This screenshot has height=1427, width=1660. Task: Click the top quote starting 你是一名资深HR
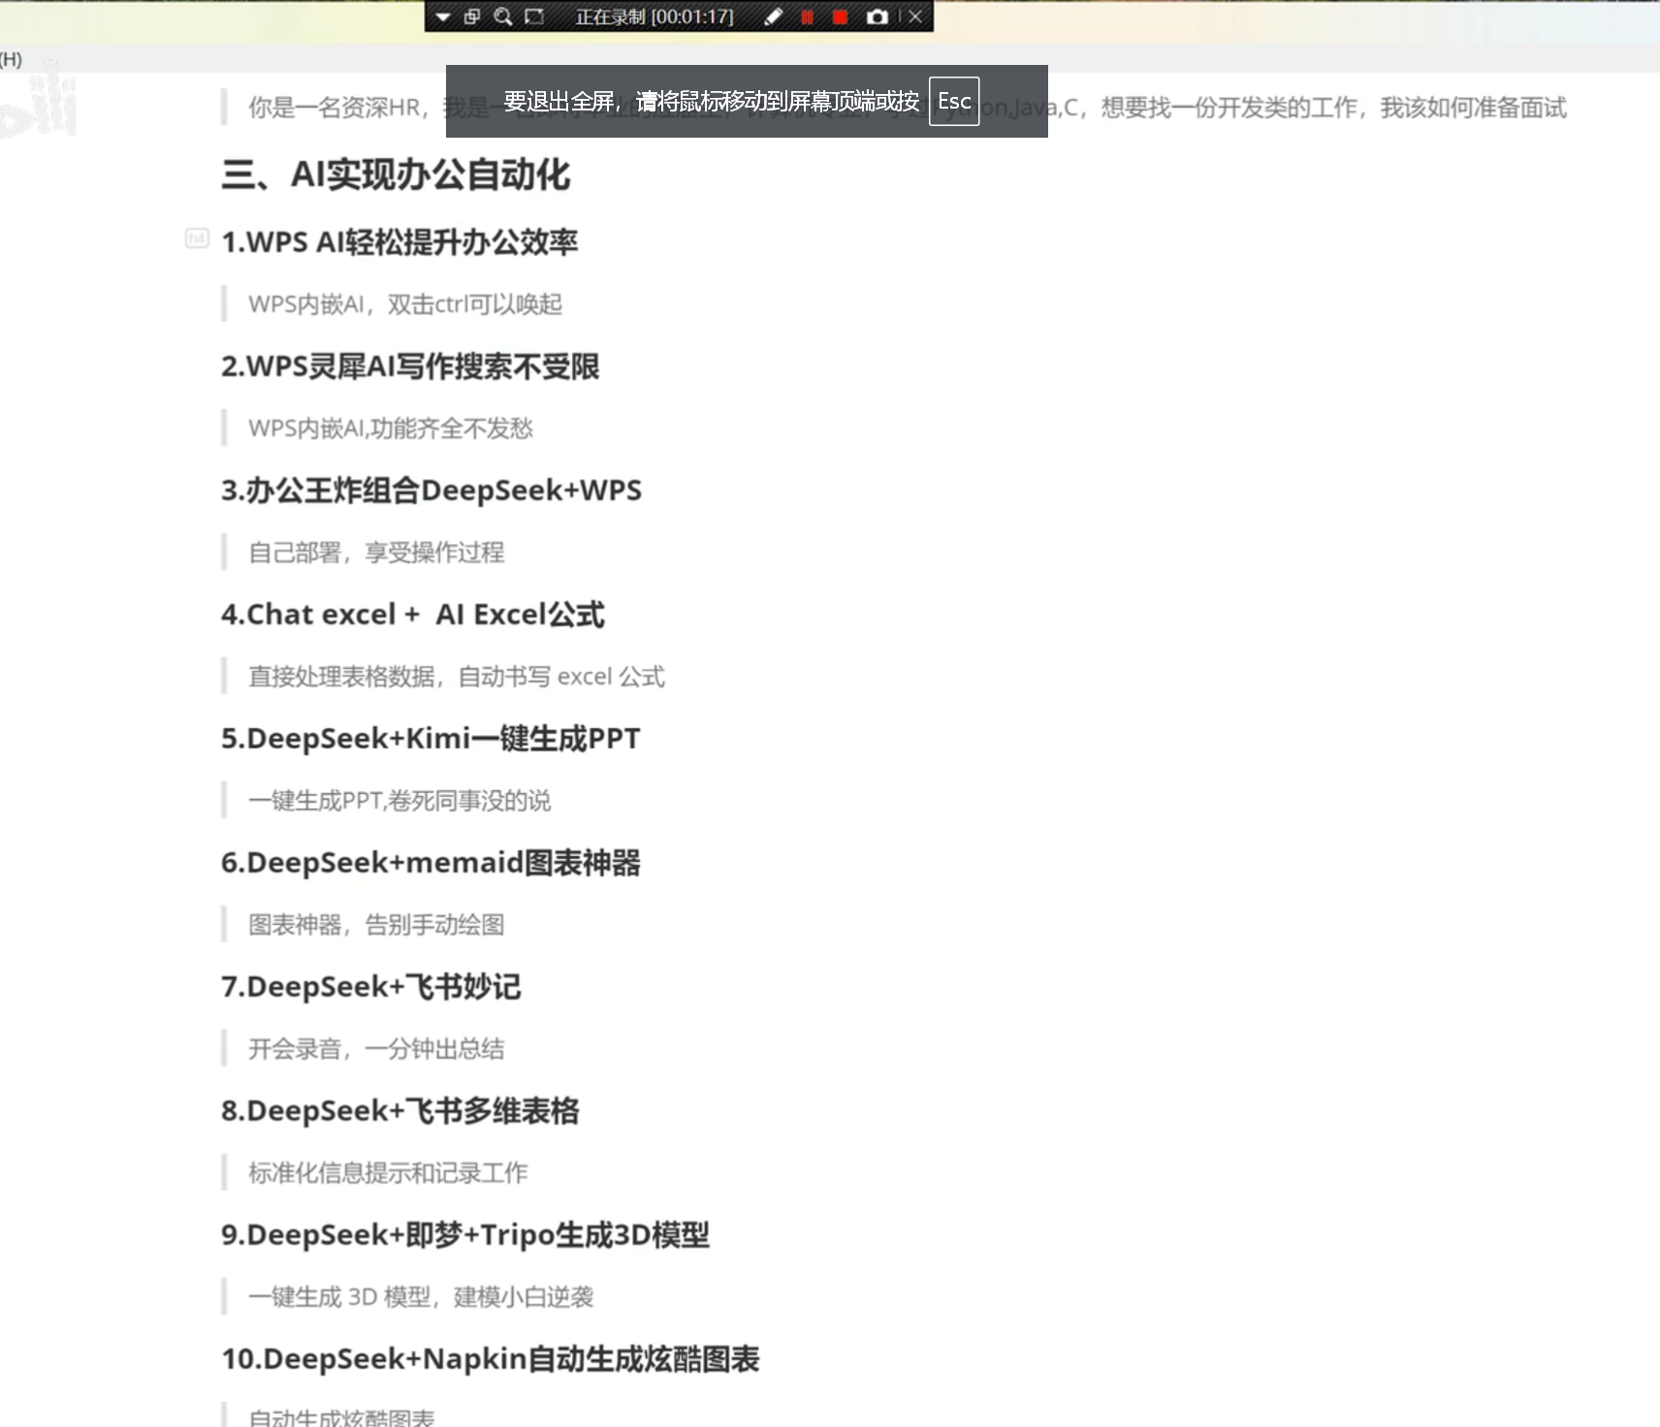pyautogui.click(x=908, y=108)
